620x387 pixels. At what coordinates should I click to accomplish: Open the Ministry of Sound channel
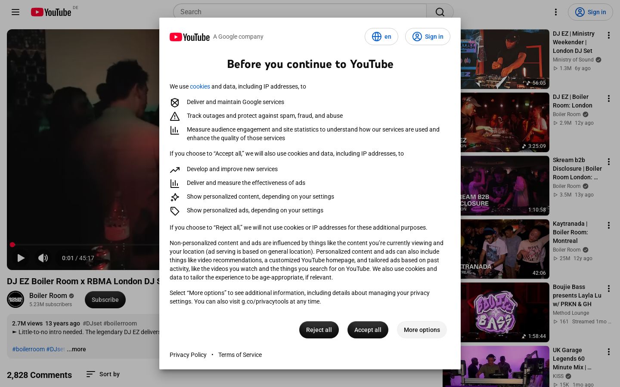point(573,60)
